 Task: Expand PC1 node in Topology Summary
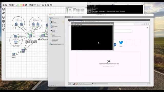point(66,13)
